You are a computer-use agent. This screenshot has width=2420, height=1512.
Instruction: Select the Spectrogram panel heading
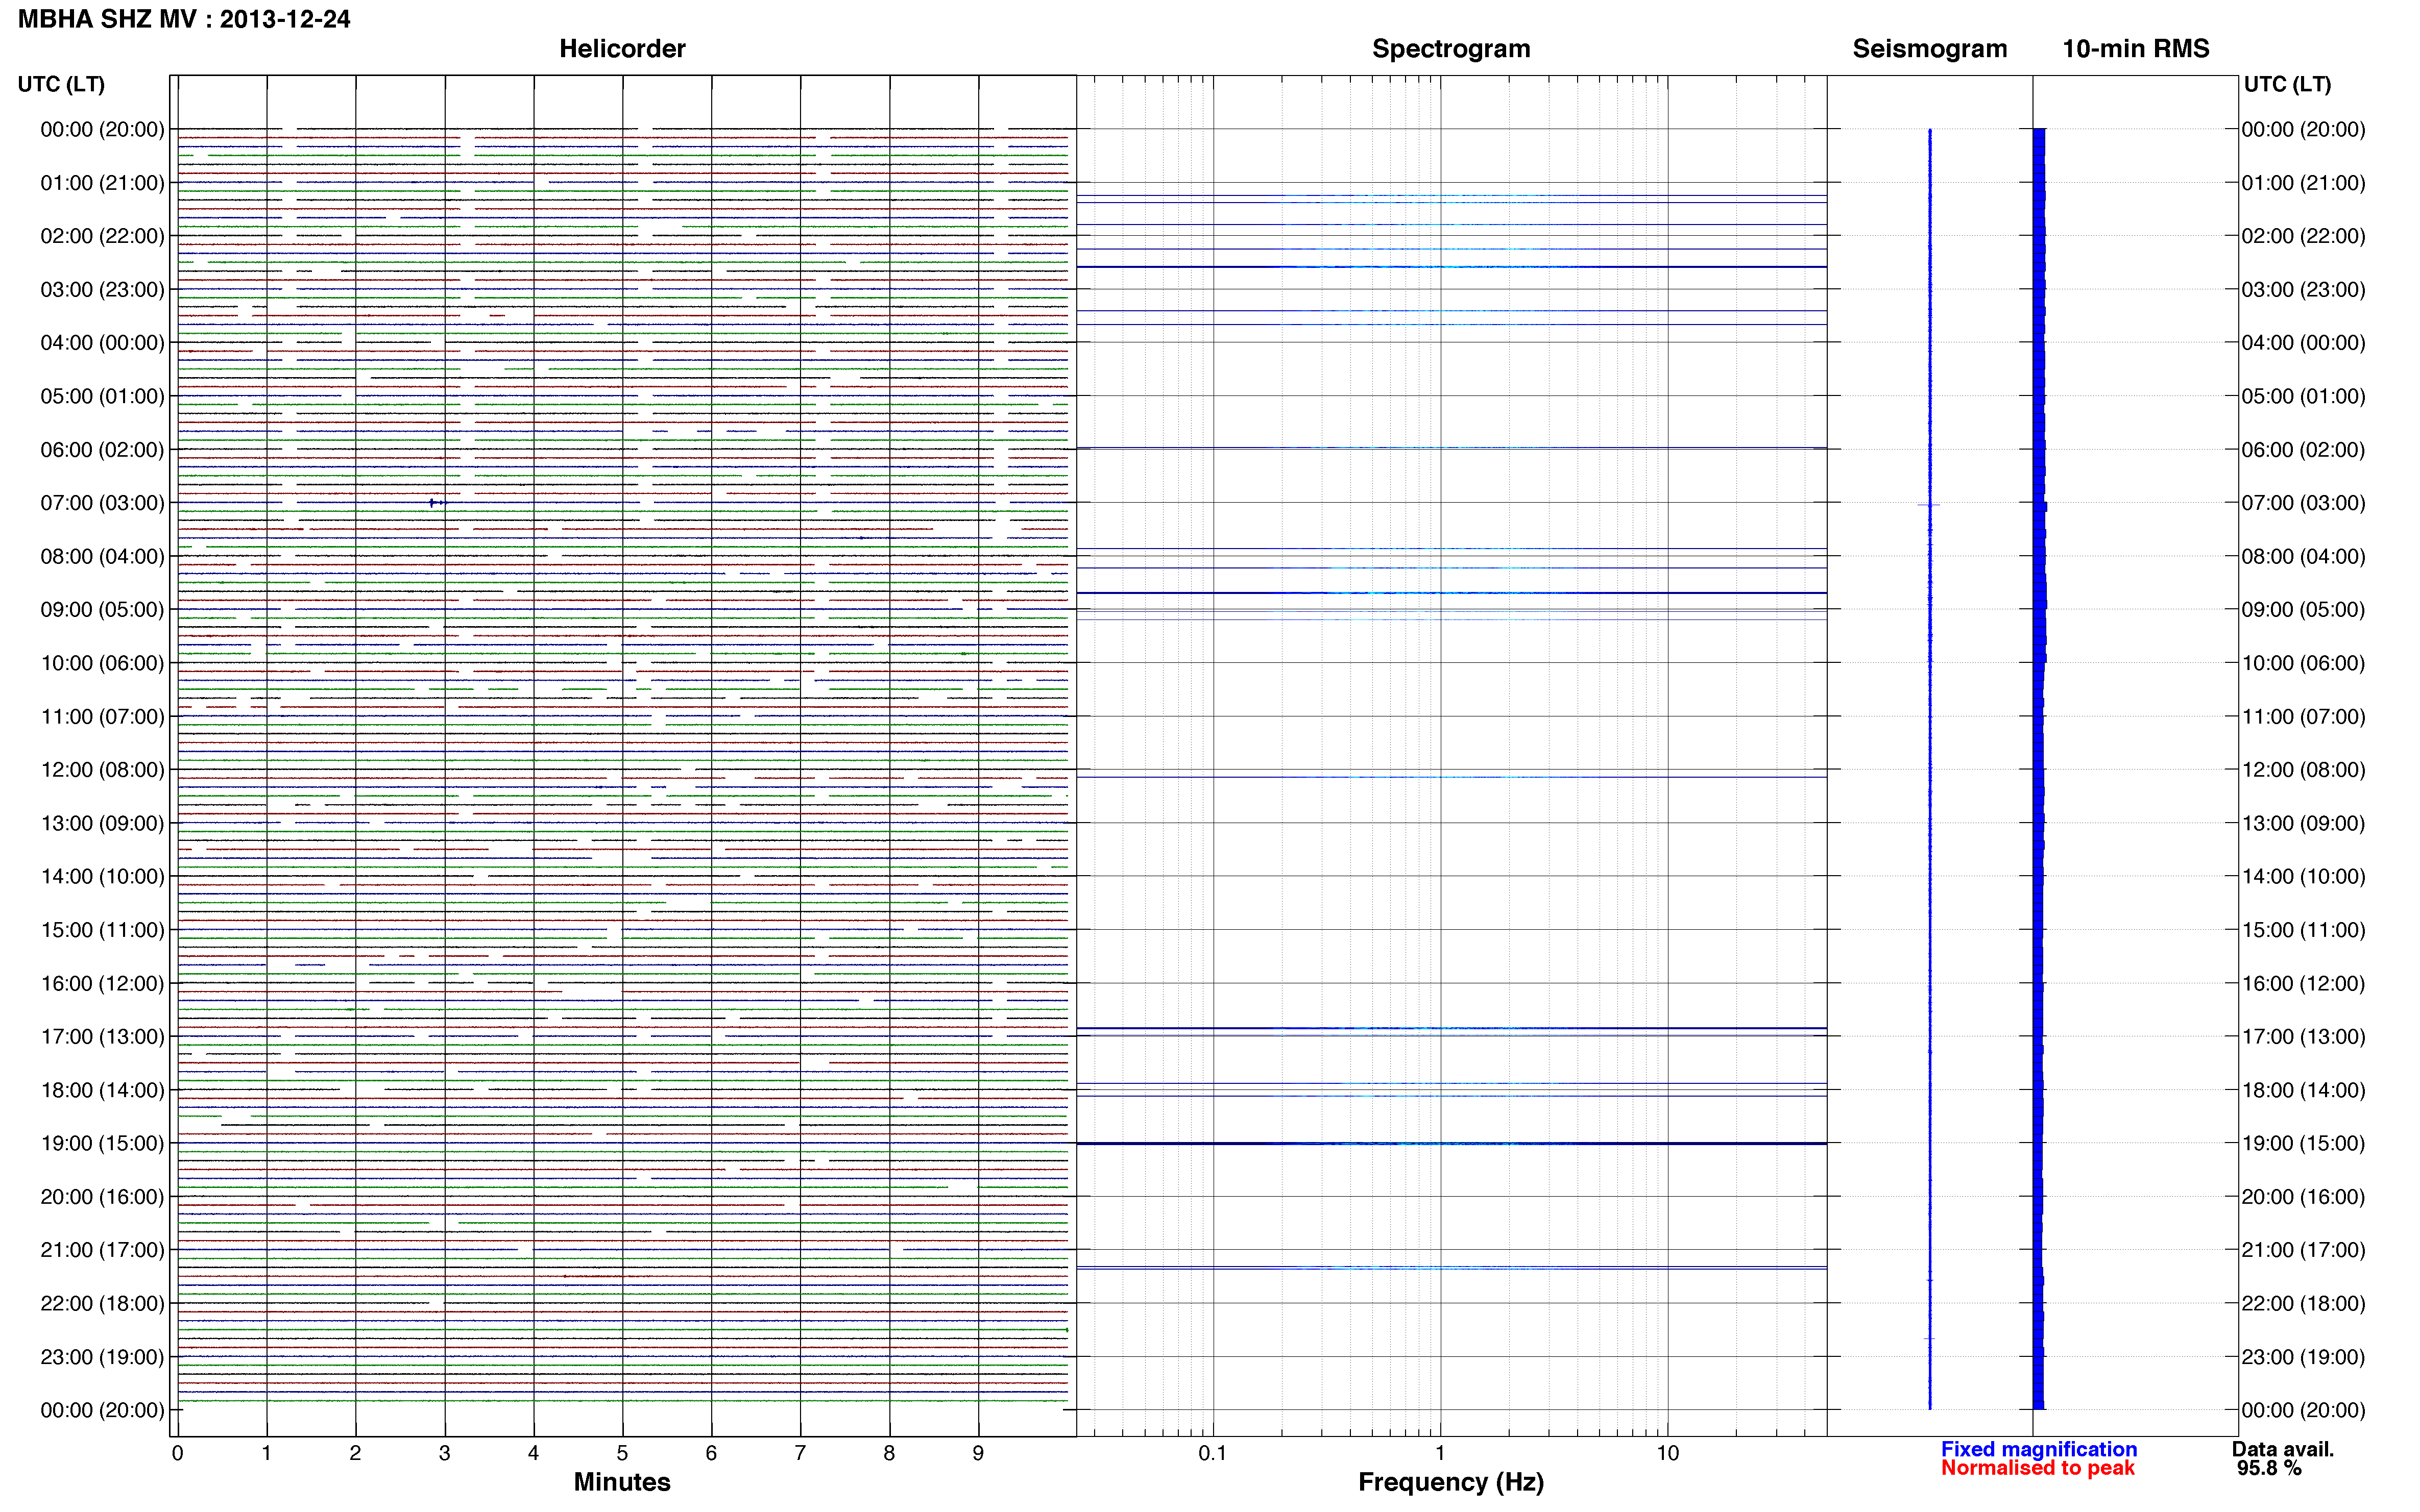[1450, 49]
